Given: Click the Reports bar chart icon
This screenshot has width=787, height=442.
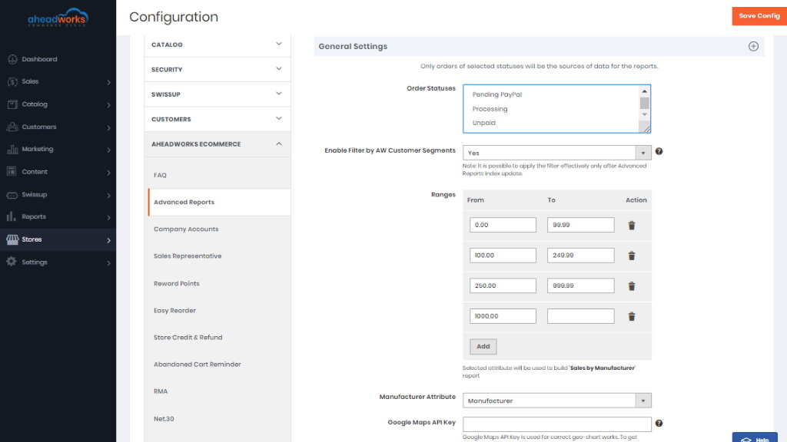Looking at the screenshot, I should 12,216.
